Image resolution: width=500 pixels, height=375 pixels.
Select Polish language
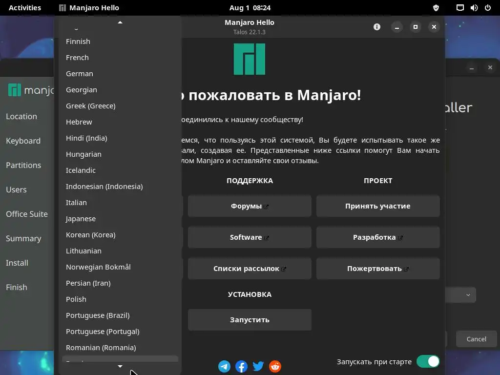click(120, 299)
